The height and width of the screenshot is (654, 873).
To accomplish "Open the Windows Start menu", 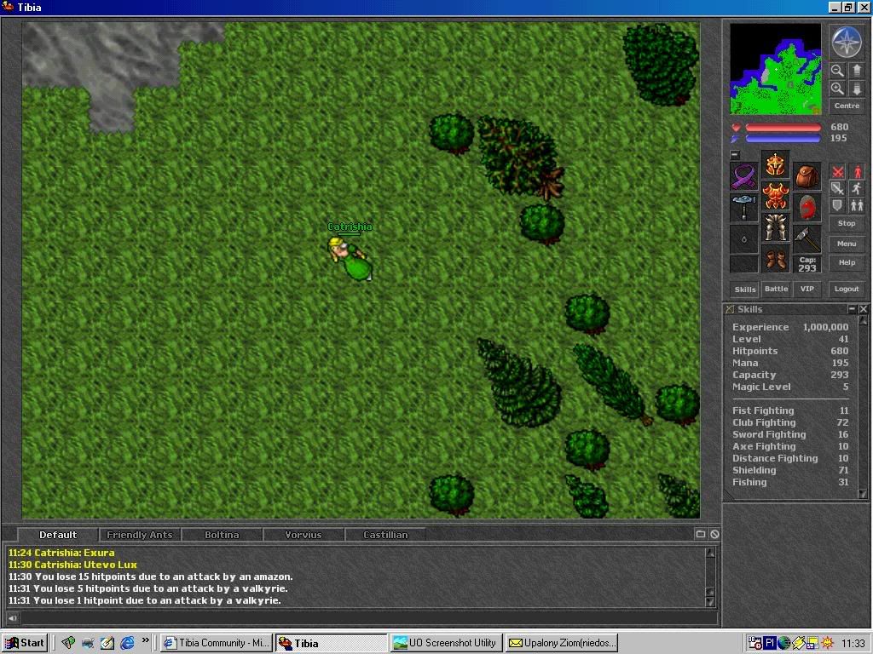I will click(x=25, y=643).
